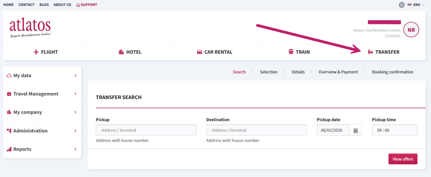Click the headset Support link
The image size is (431, 177).
click(87, 5)
